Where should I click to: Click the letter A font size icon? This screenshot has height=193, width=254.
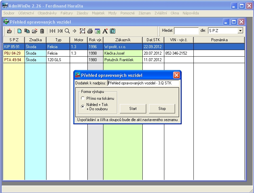(105, 31)
